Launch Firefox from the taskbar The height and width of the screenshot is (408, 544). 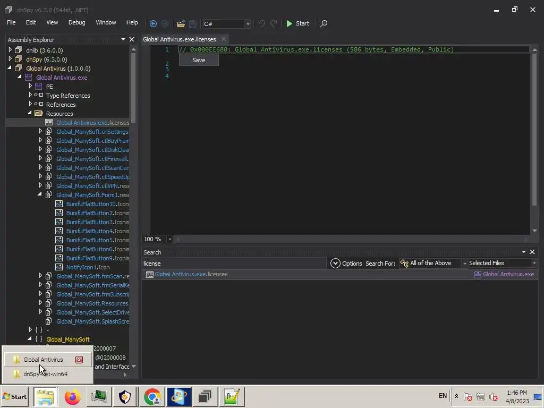pyautogui.click(x=72, y=396)
